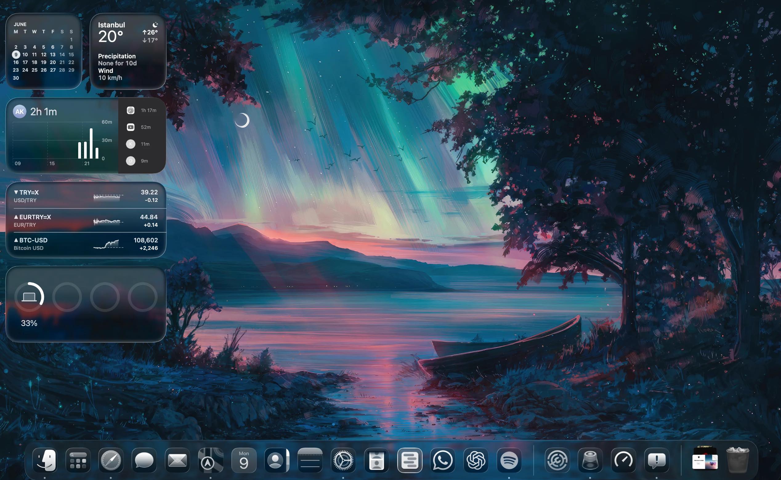
Task: Open the Mail app icon
Action: pyautogui.click(x=177, y=460)
